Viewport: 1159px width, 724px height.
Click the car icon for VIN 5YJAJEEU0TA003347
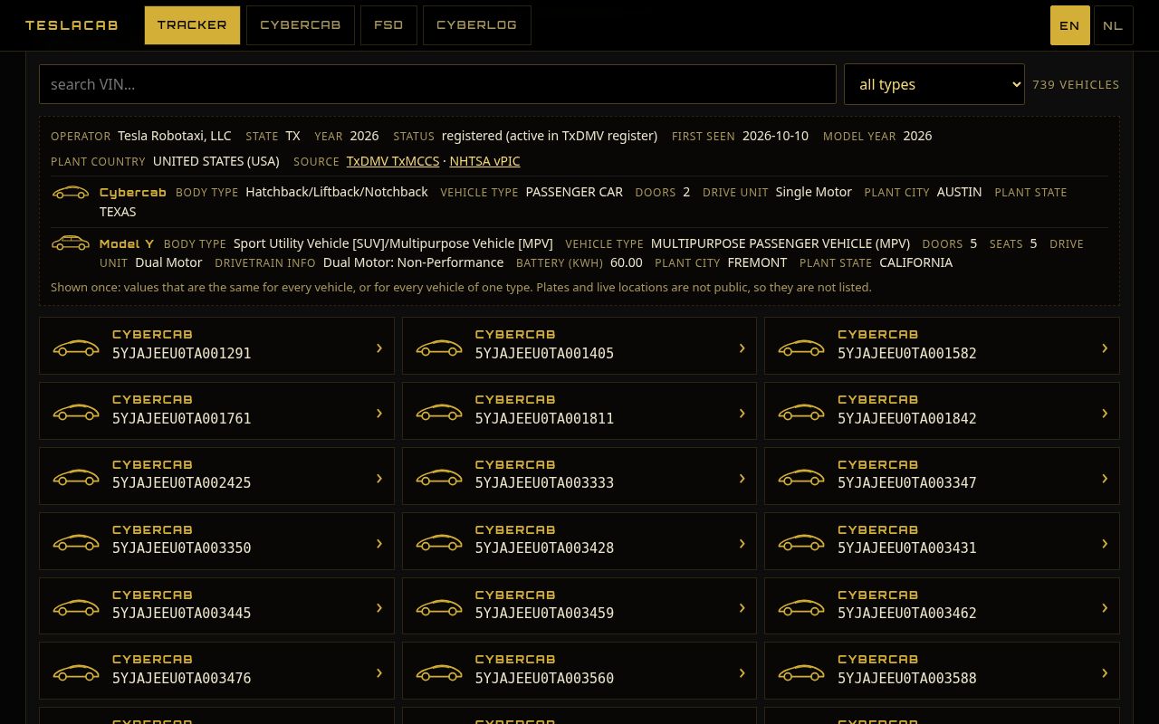coord(801,478)
